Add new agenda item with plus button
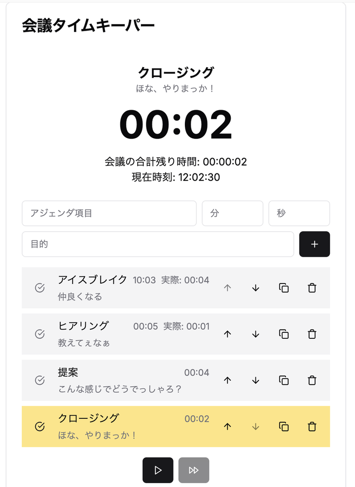The image size is (355, 487). tap(315, 244)
